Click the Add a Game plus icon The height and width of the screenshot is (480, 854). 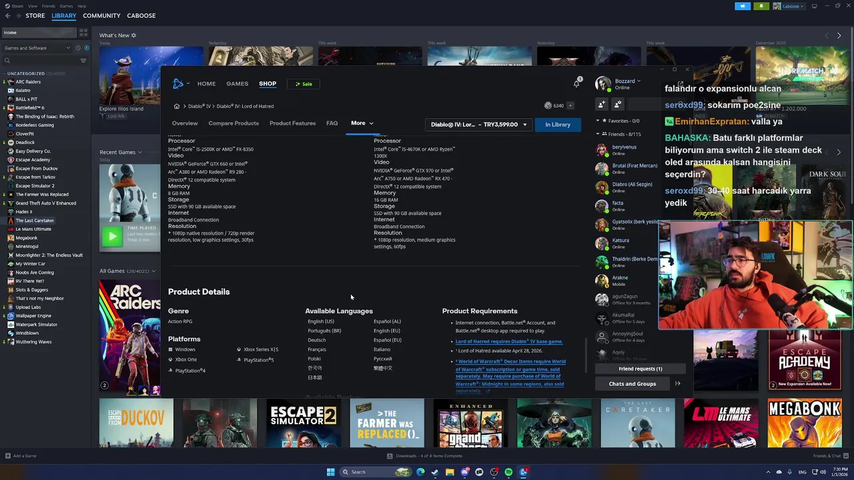pyautogui.click(x=7, y=456)
